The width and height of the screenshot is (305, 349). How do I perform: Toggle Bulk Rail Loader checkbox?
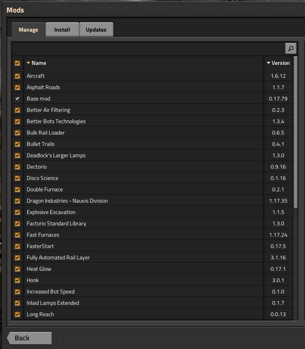[17, 133]
